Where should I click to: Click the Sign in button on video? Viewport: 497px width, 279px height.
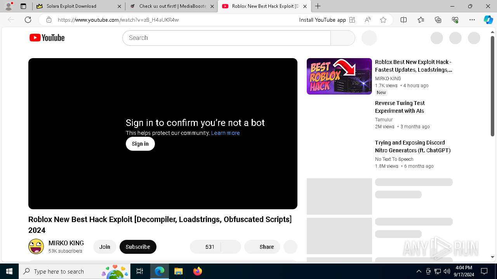pos(140,144)
